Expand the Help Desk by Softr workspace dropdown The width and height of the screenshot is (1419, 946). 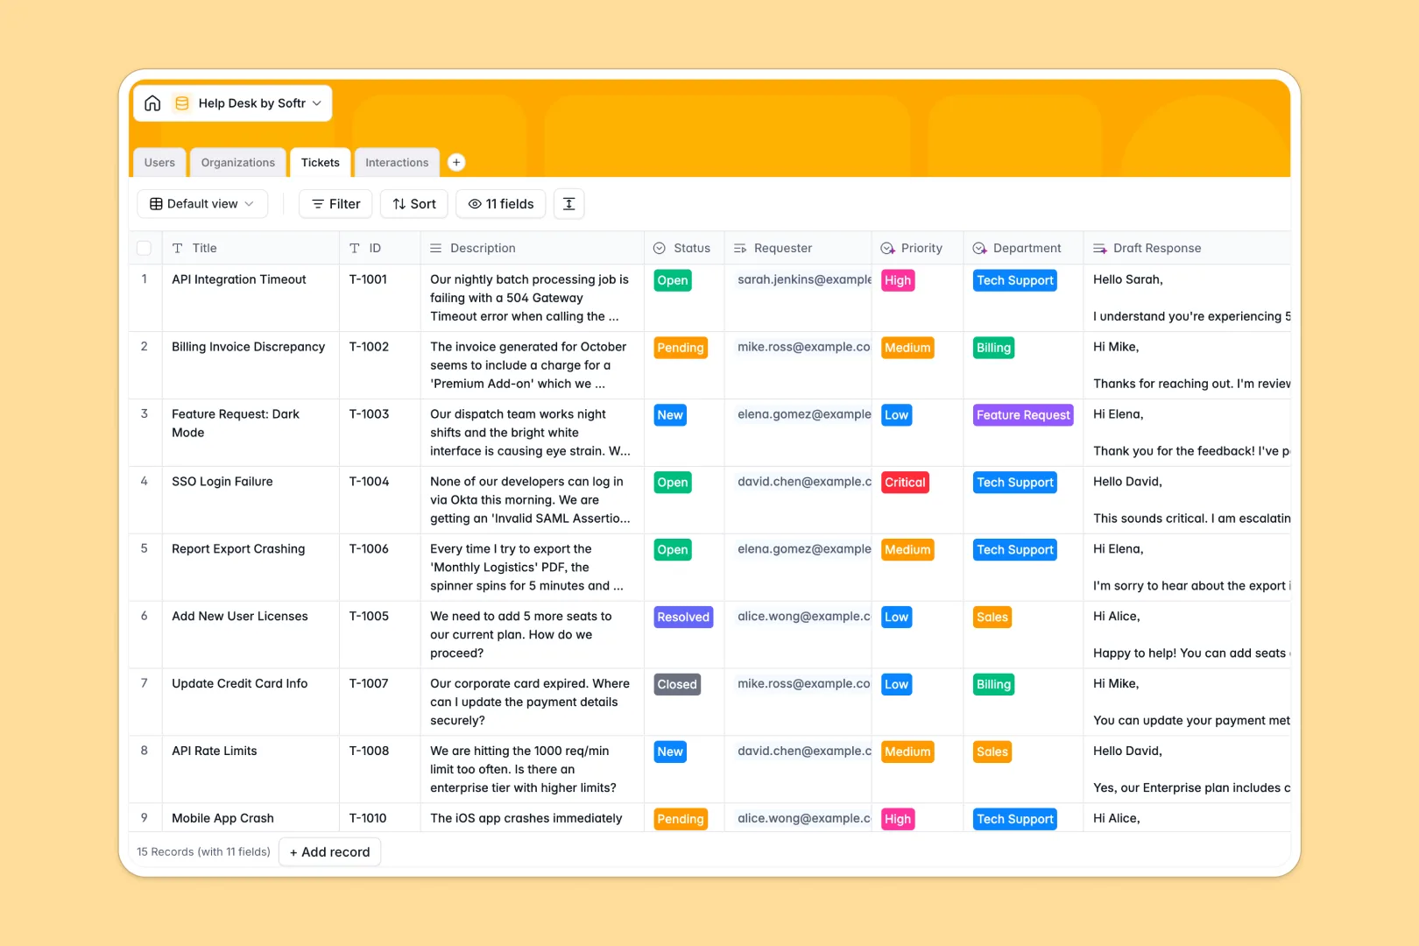[x=317, y=102]
